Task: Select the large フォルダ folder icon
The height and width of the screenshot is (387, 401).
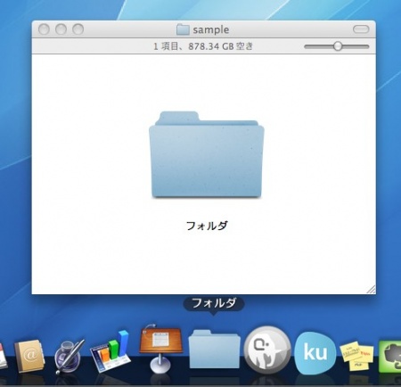Action: click(x=207, y=154)
